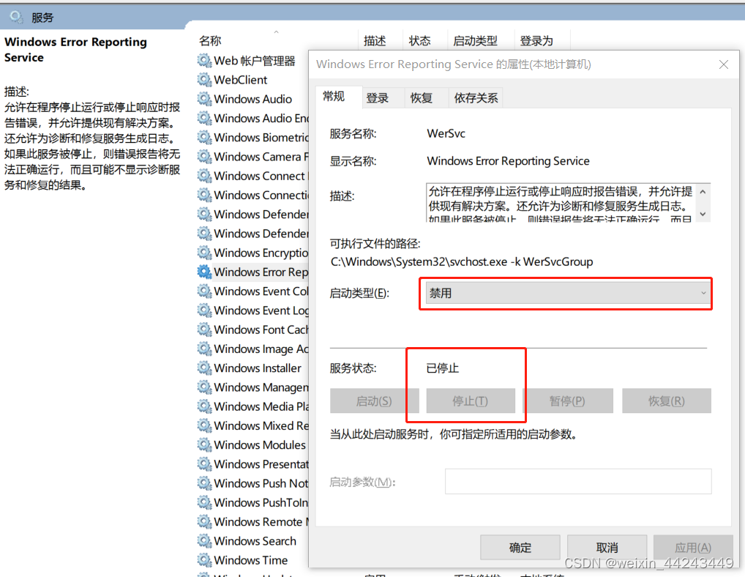Click the gear icon beside Windows Biometric

[x=204, y=138]
